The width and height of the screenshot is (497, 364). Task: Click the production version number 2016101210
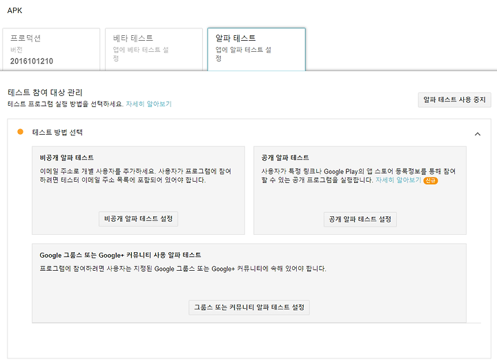click(x=32, y=61)
